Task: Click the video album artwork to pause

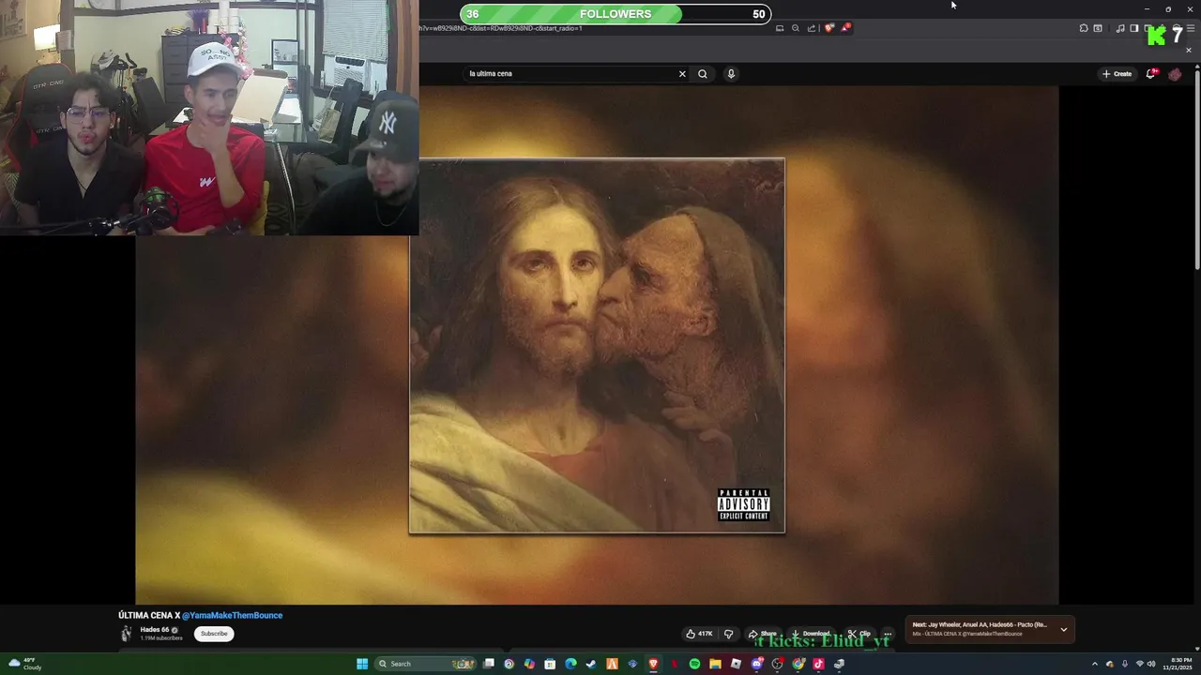Action: pos(597,346)
